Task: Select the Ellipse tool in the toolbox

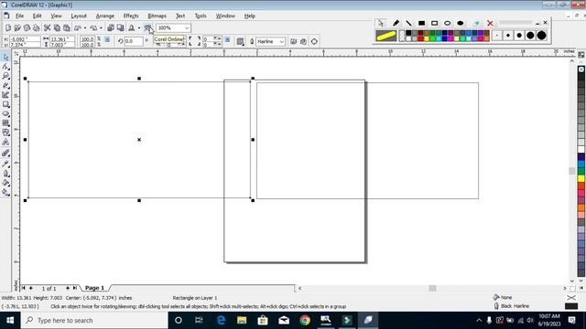Action: pyautogui.click(x=5, y=114)
